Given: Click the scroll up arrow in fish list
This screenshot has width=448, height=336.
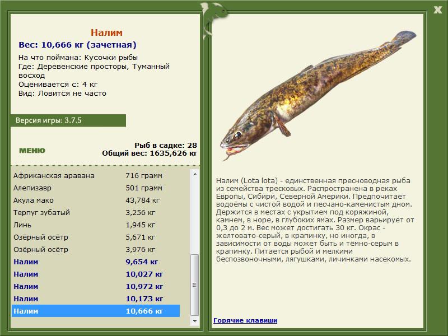Looking at the screenshot, I should (x=195, y=174).
